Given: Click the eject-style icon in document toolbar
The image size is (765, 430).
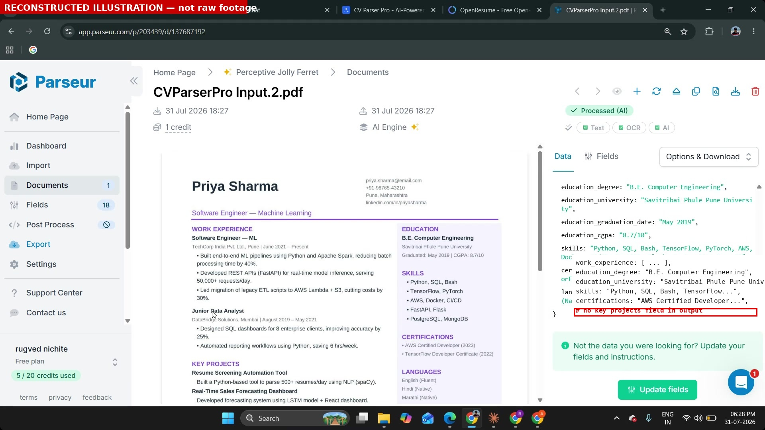Looking at the screenshot, I should click(x=676, y=92).
